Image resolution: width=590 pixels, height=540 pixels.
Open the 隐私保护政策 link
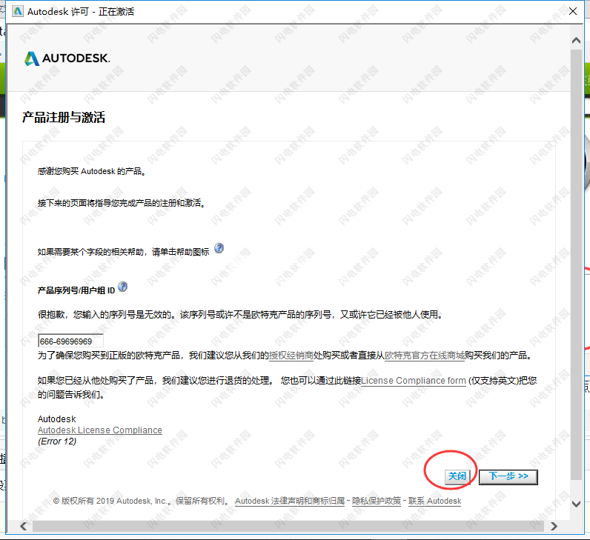click(x=377, y=501)
